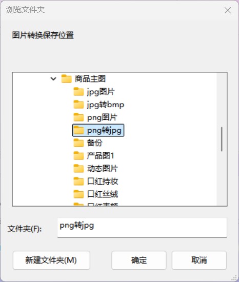Click the jpg转bmp folder icon
Screen dimensions: 239x282
tap(78, 105)
